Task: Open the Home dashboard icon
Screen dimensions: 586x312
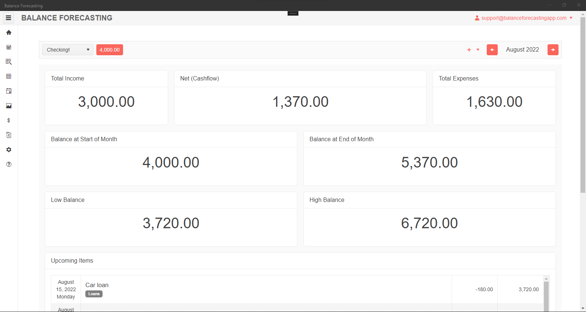Action: [x=9, y=33]
